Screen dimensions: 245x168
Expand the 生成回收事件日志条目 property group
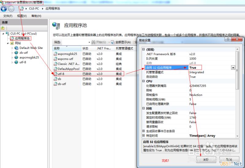tap(144, 131)
